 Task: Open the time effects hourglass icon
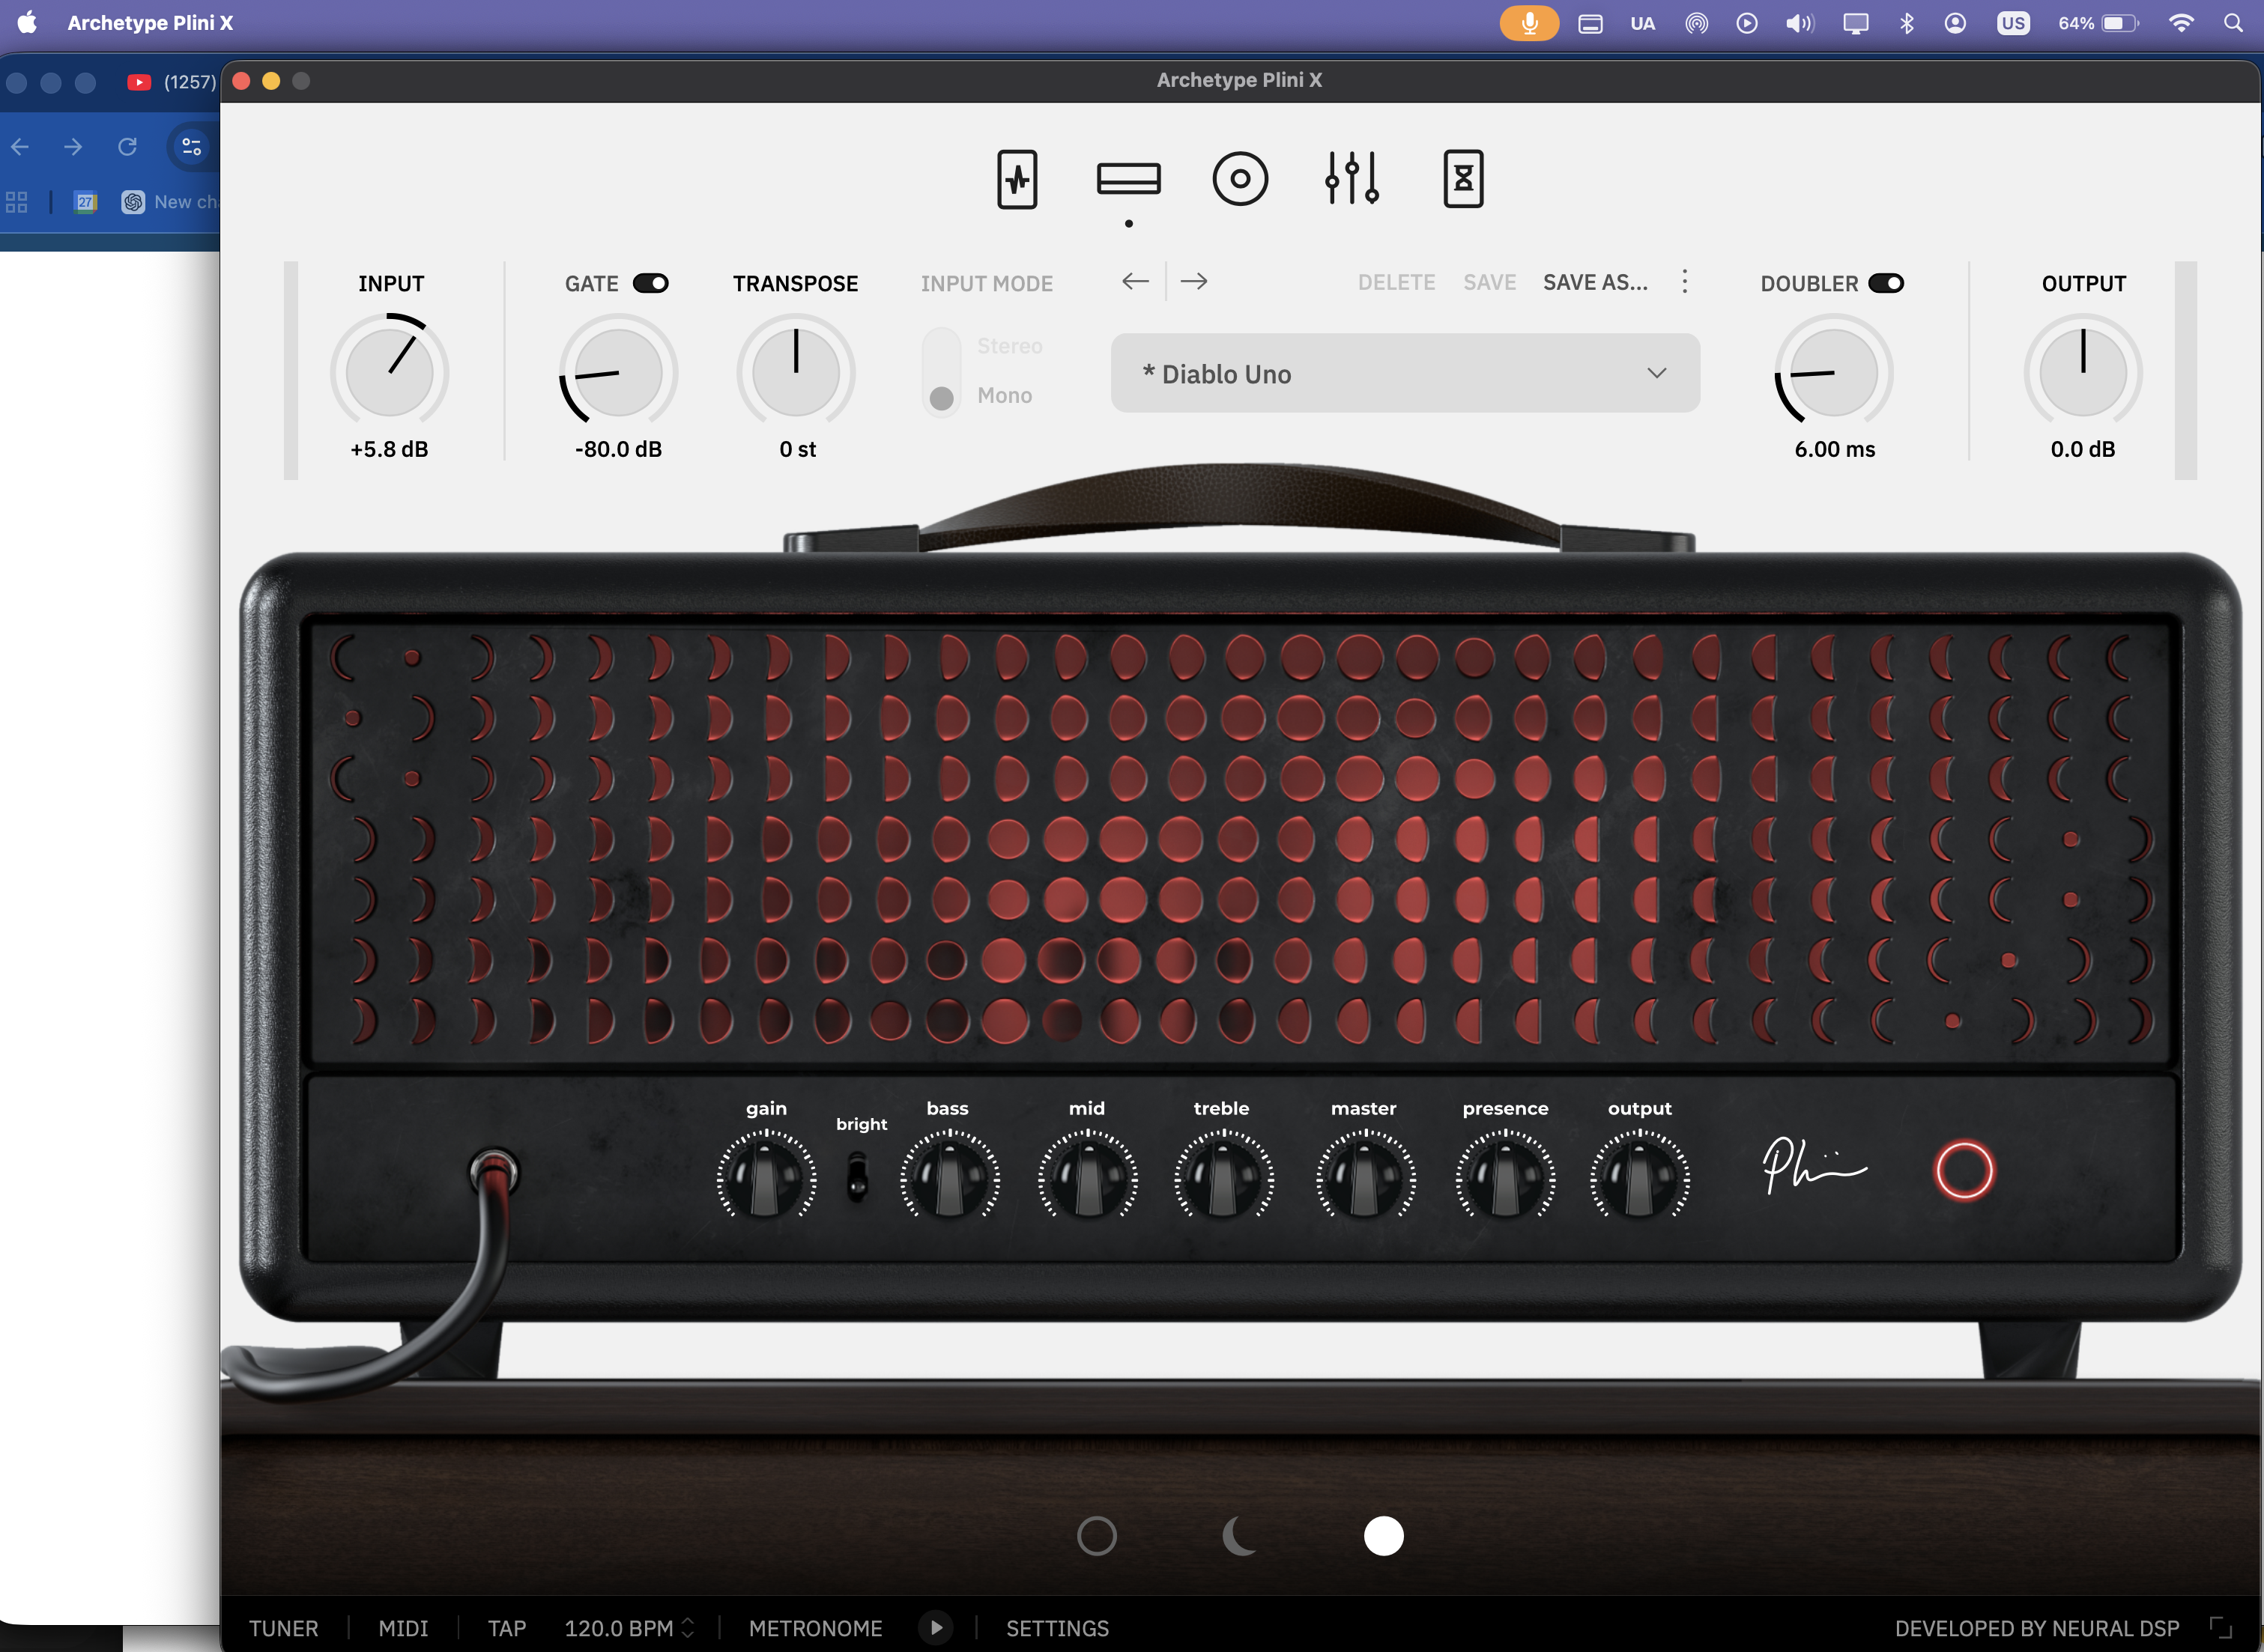click(x=1462, y=179)
